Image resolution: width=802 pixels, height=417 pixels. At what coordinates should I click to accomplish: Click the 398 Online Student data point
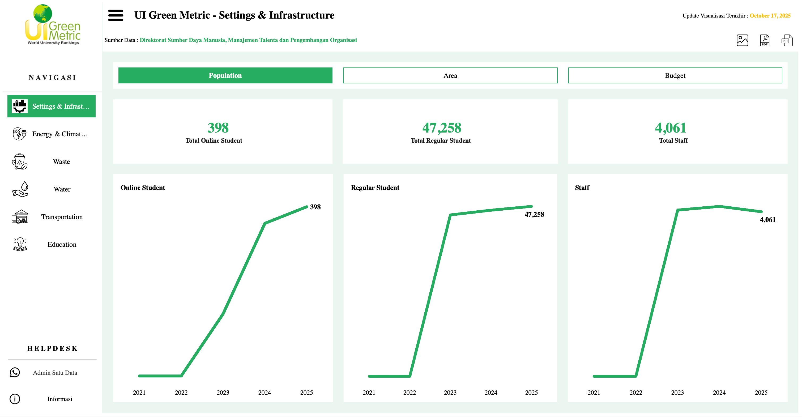(x=307, y=207)
